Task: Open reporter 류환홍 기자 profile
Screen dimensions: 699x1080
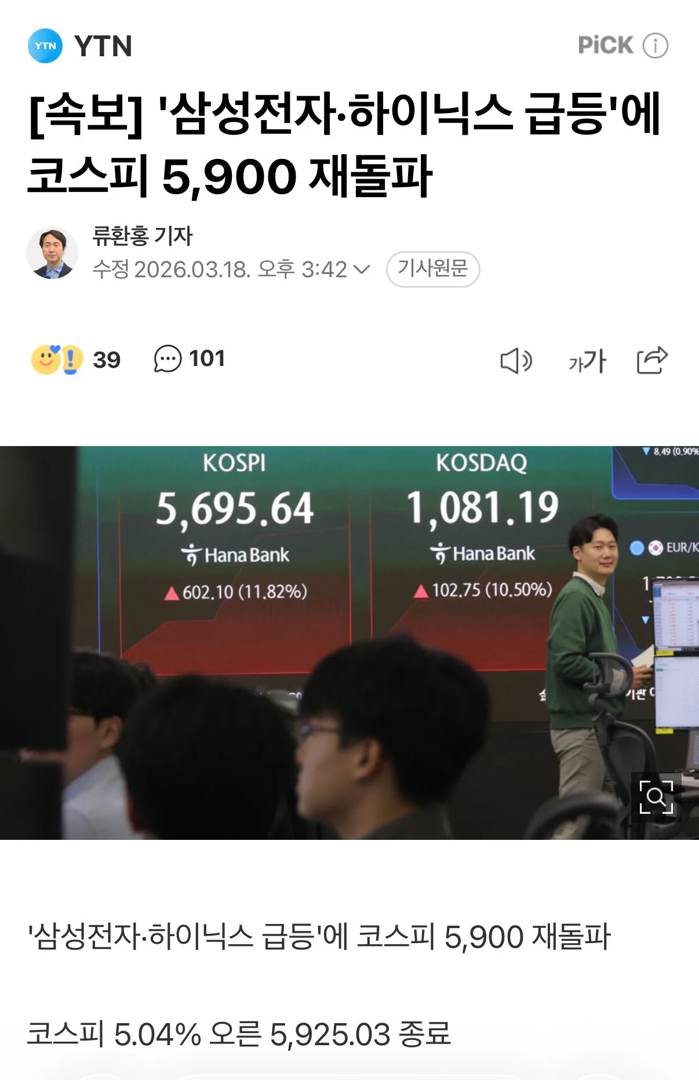Action: point(143,235)
